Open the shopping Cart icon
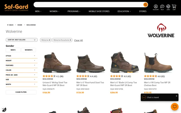This screenshot has height=113, width=181. (x=174, y=7)
